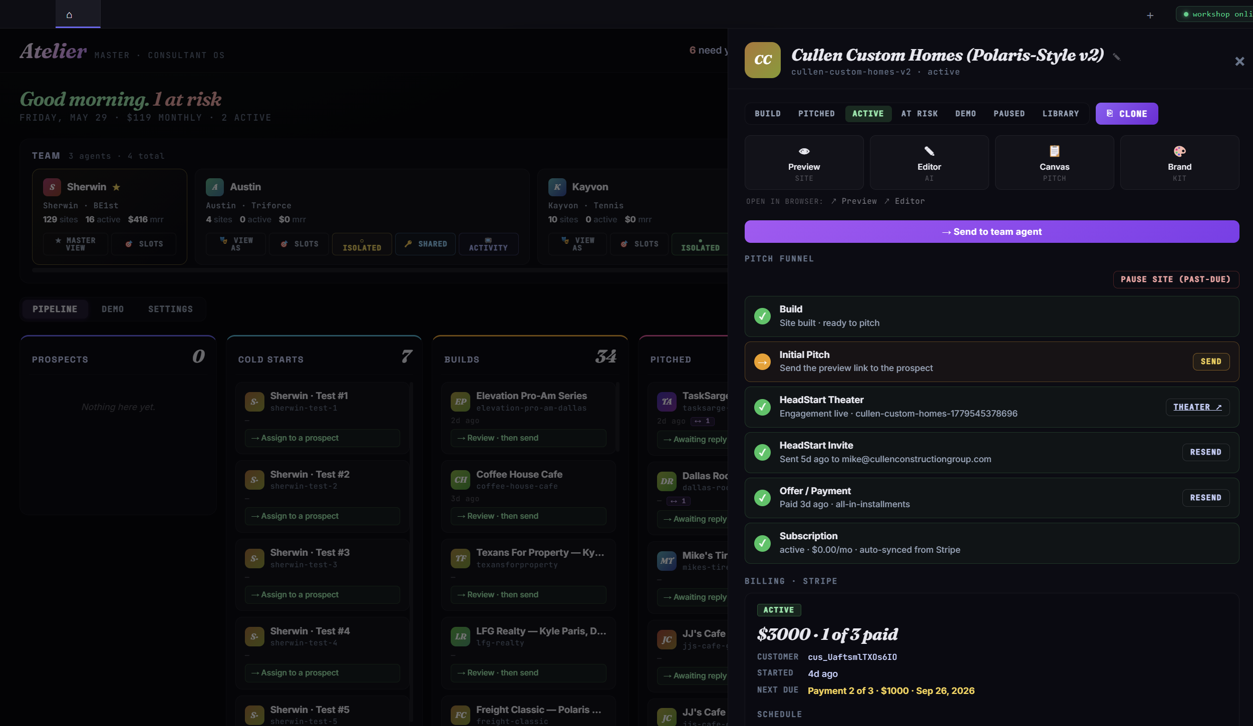
Task: Review then send Coffee House Cafe
Action: tap(528, 516)
